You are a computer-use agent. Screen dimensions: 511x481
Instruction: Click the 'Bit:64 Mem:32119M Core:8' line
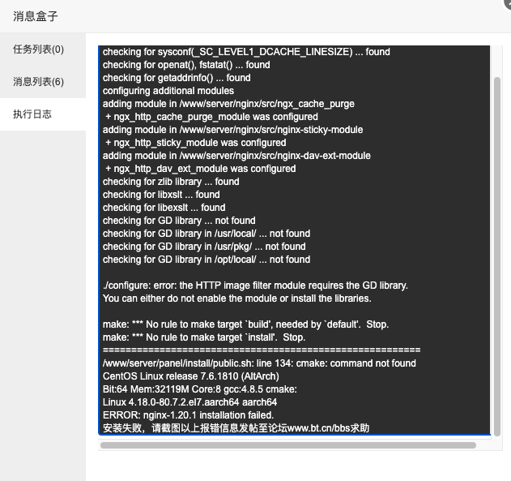click(x=200, y=389)
